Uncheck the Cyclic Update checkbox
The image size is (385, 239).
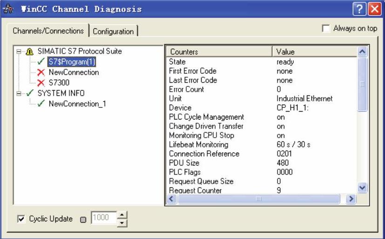point(21,219)
